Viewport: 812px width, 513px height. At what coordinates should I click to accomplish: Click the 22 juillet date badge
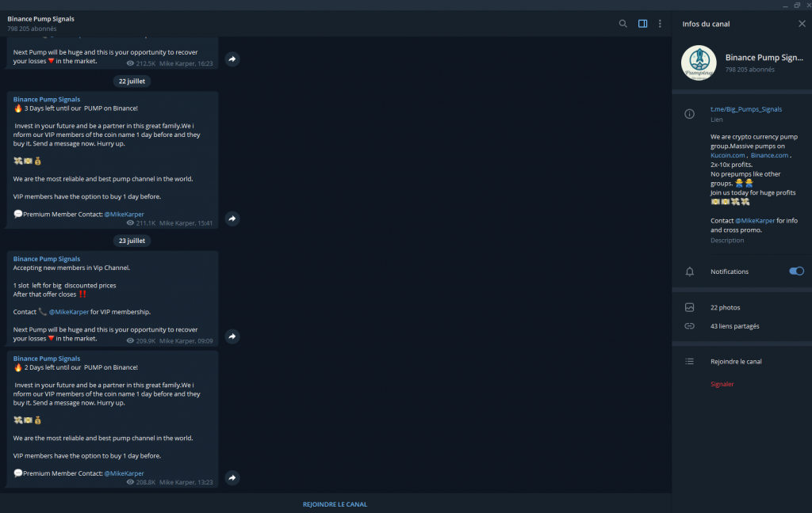pyautogui.click(x=132, y=81)
